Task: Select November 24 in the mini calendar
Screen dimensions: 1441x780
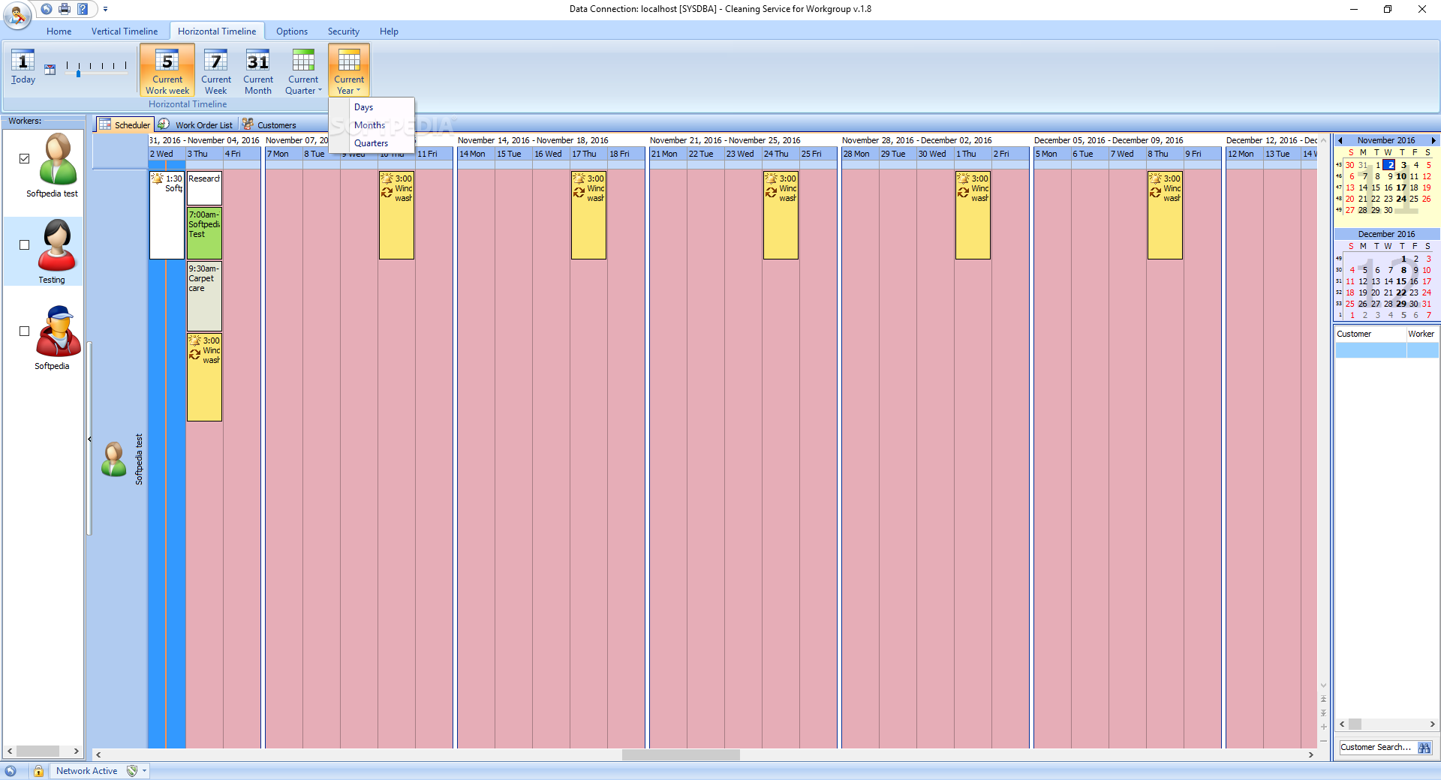Action: 1401,199
